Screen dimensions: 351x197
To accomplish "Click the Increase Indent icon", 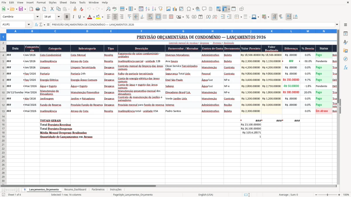I will point(223,17).
